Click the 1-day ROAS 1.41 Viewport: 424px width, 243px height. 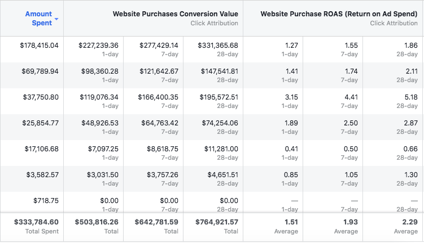click(292, 71)
